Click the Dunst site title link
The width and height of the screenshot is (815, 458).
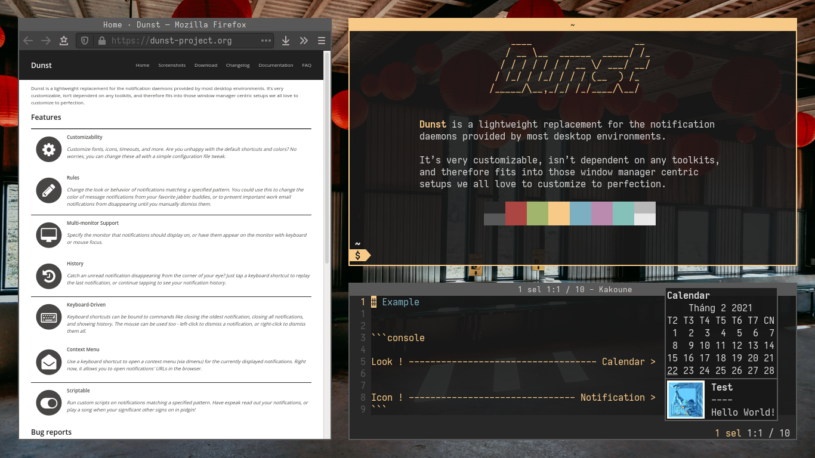(42, 65)
